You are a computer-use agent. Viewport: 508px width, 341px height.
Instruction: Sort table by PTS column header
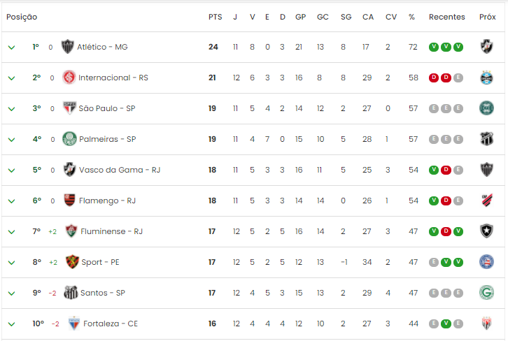[215, 17]
